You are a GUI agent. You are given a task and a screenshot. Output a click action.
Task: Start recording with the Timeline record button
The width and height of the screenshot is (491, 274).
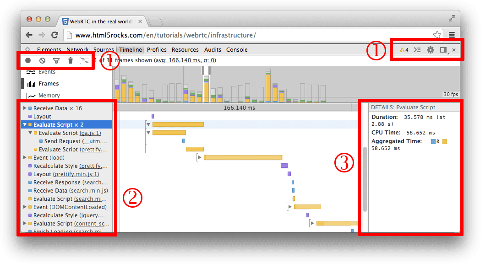[x=28, y=60]
